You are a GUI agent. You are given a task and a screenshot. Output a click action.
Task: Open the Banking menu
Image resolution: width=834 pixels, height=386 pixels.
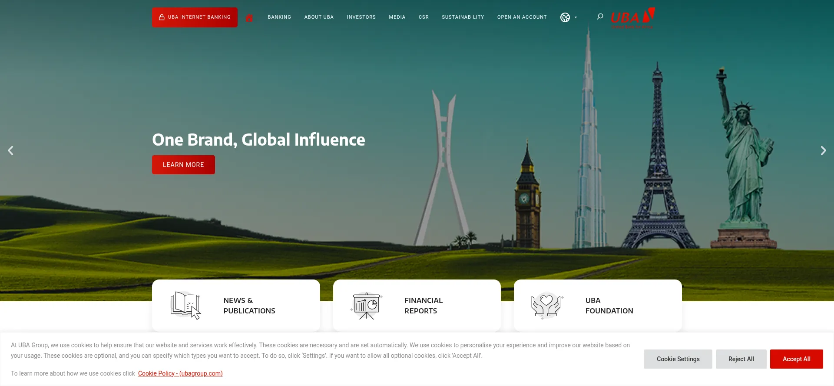(x=279, y=17)
